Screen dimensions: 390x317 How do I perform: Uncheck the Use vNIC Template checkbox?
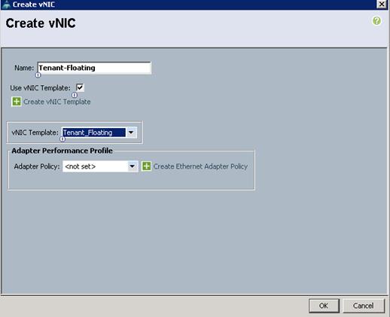point(80,87)
